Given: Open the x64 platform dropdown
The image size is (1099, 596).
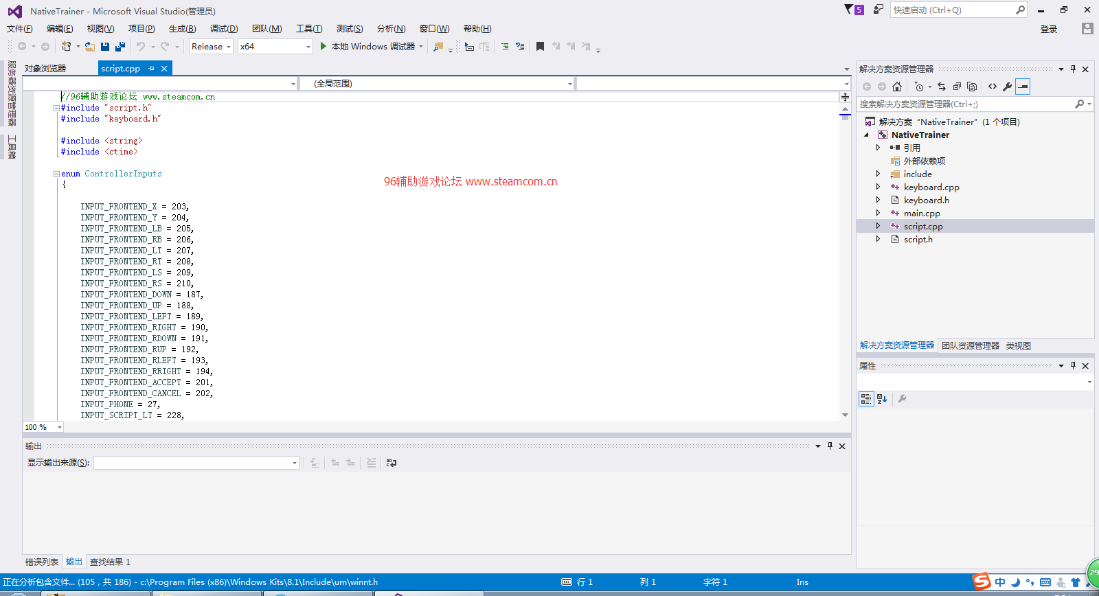Looking at the screenshot, I should click(275, 47).
